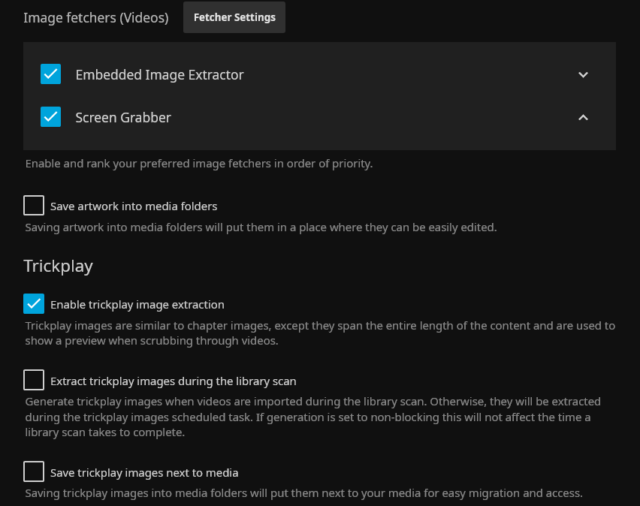Viewport: 640px width, 506px height.
Task: Click the 'Enable trickplay image extraction' label text
Action: click(137, 305)
